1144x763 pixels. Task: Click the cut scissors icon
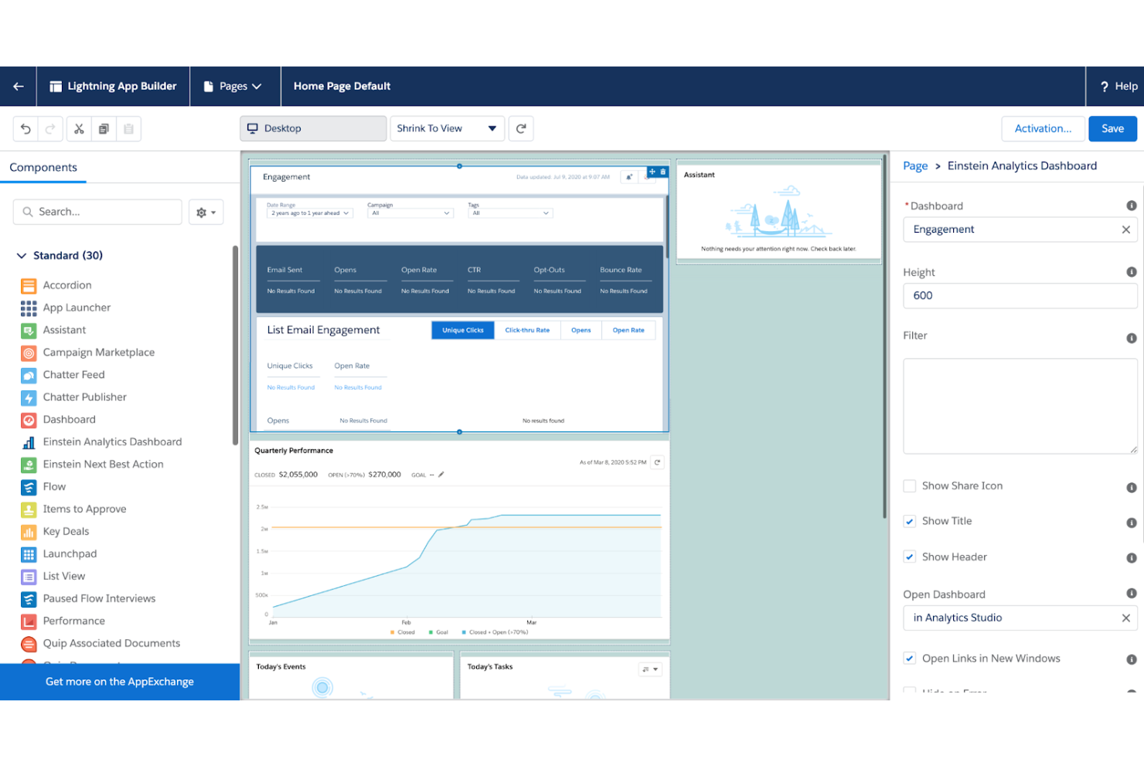79,129
